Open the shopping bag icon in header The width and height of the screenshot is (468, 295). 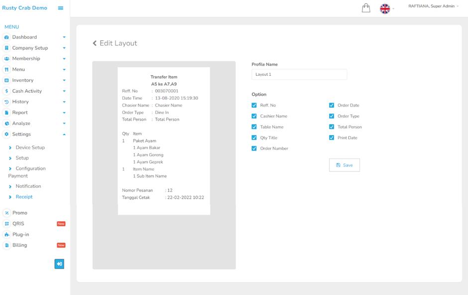366,8
